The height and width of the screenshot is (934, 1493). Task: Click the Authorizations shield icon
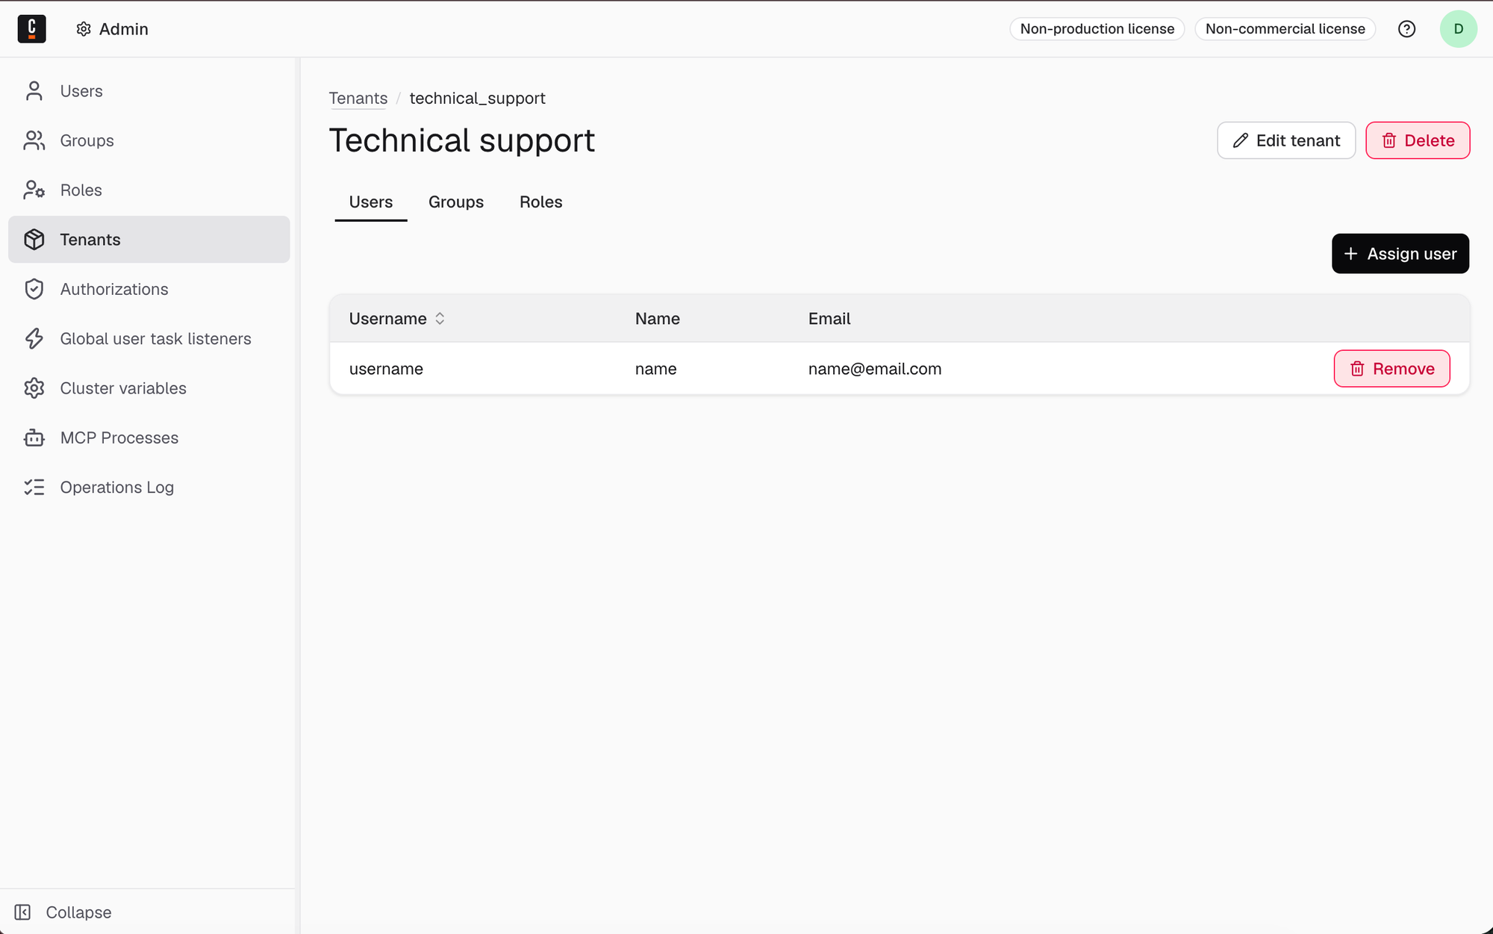pos(34,289)
